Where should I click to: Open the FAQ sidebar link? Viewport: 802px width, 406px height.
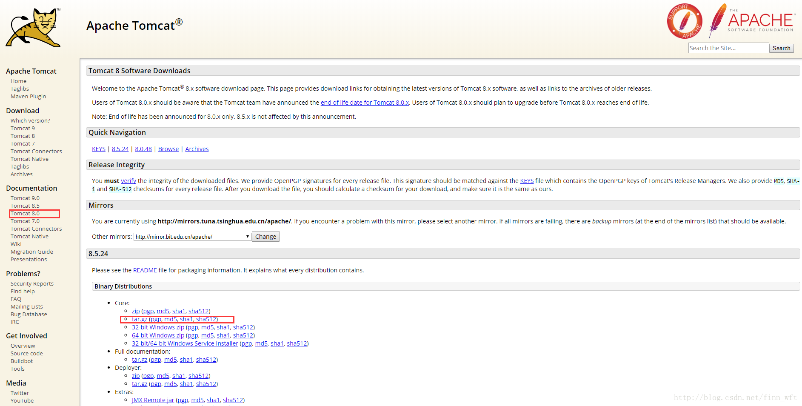point(16,299)
